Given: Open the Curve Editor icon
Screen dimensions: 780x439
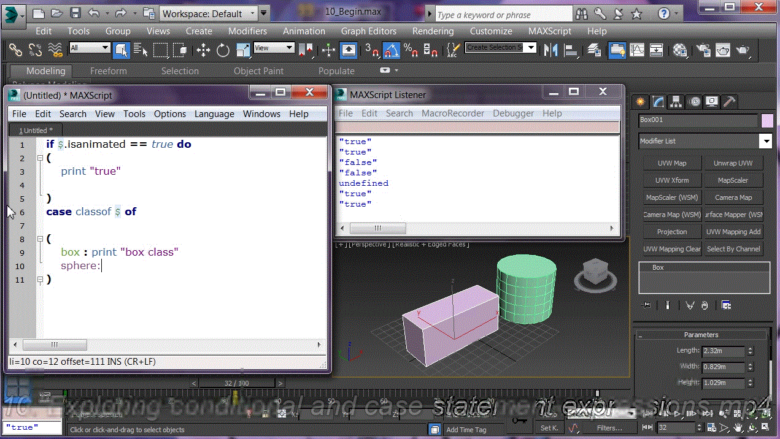Looking at the screenshot, I should (x=637, y=50).
